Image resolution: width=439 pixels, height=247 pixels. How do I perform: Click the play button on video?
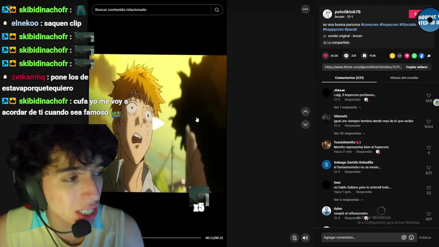158,123
